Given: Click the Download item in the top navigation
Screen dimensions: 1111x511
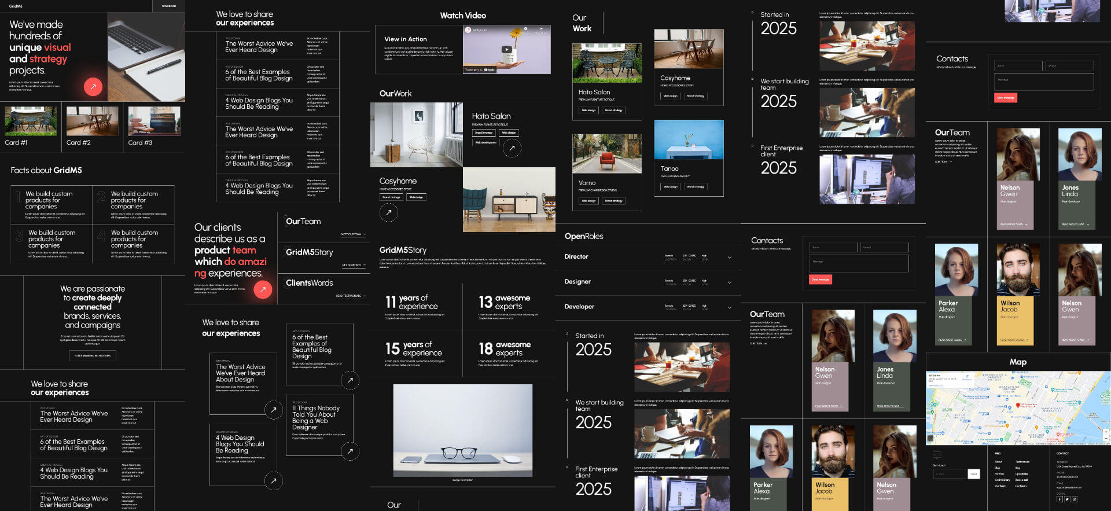Looking at the screenshot, I should click(169, 6).
